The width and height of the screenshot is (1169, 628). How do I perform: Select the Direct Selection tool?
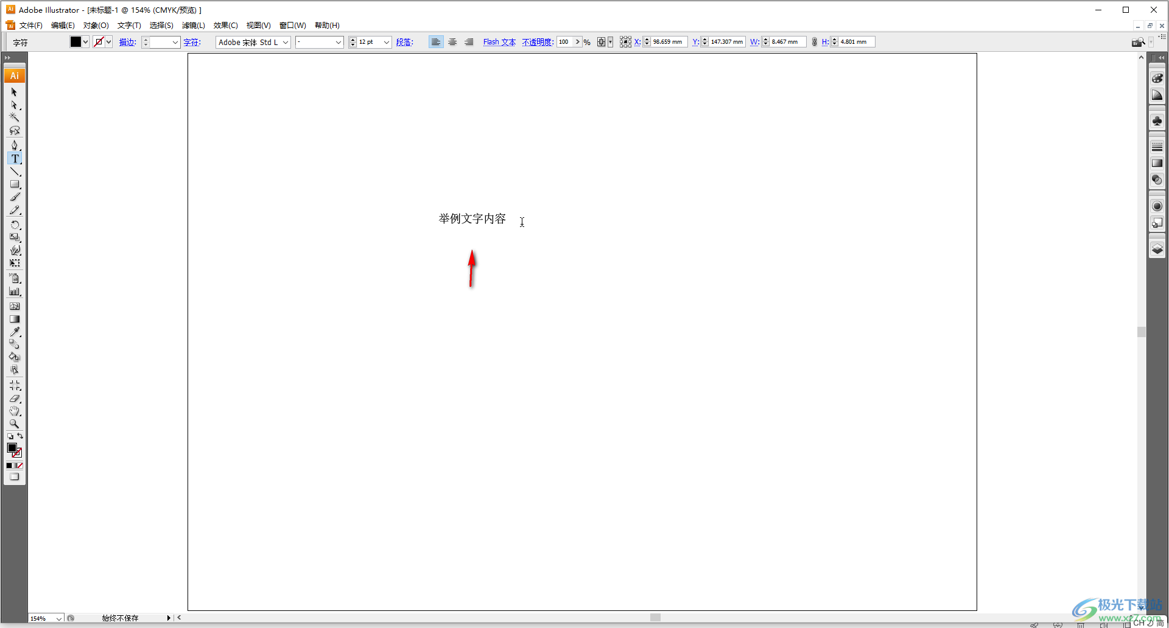15,105
